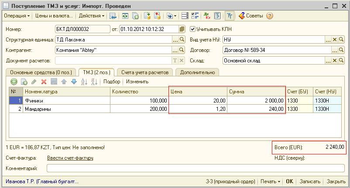Toggle Учитывать КПН checkbox
The width and height of the screenshot is (350, 188).
(193, 29)
